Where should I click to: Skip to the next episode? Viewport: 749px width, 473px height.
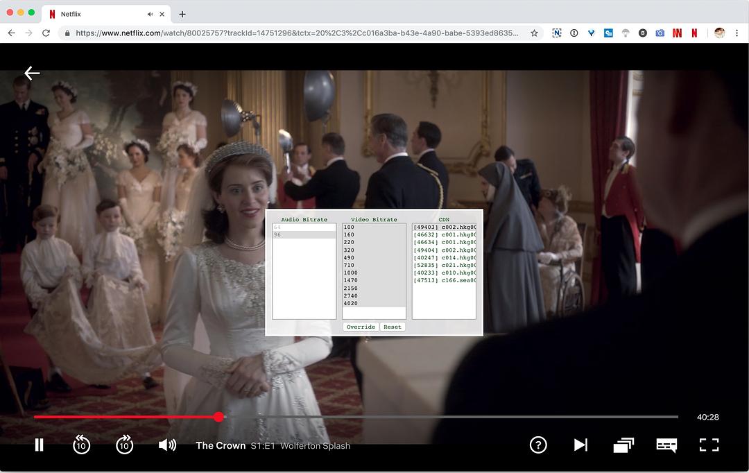point(580,445)
